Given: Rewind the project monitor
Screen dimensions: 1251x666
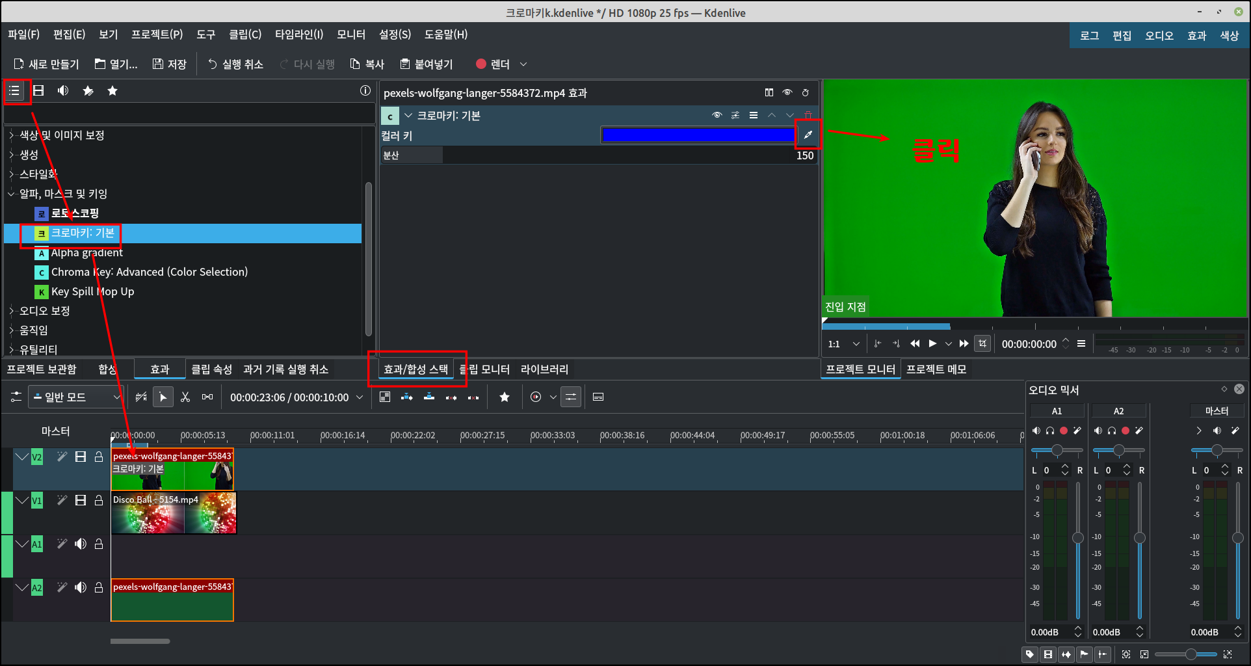Looking at the screenshot, I should (915, 343).
